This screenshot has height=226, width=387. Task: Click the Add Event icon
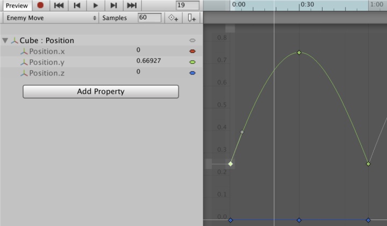(191, 18)
